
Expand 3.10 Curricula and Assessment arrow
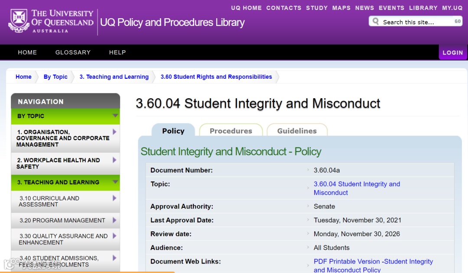pos(114,198)
